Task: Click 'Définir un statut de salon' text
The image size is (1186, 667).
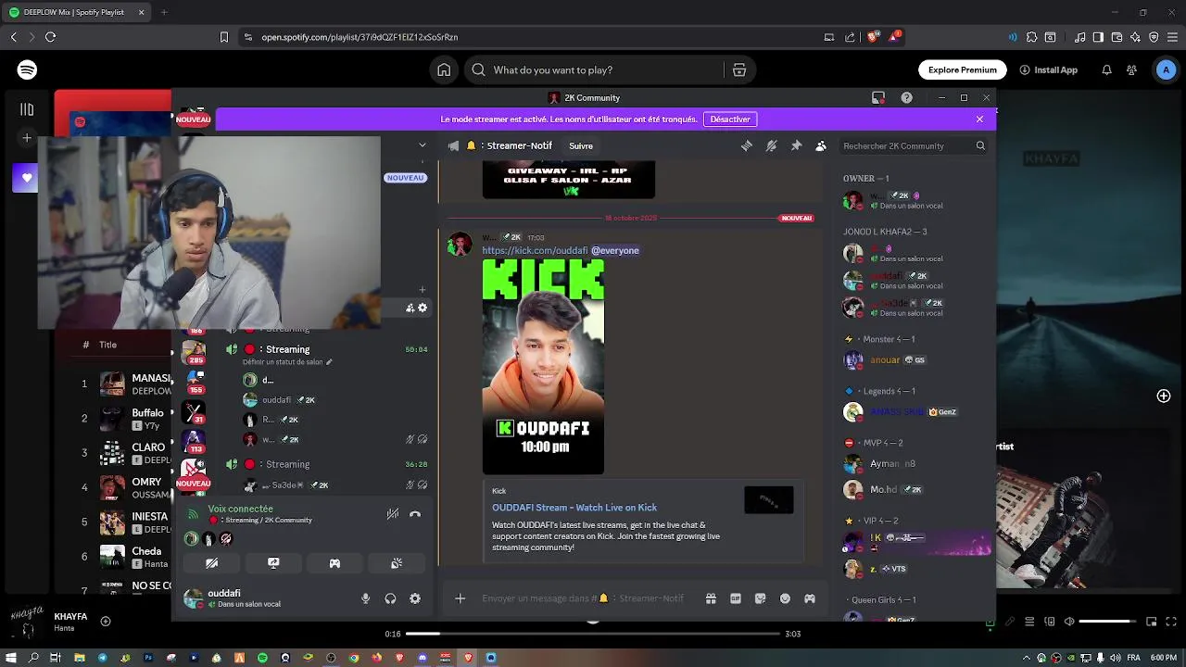Action: 283,362
